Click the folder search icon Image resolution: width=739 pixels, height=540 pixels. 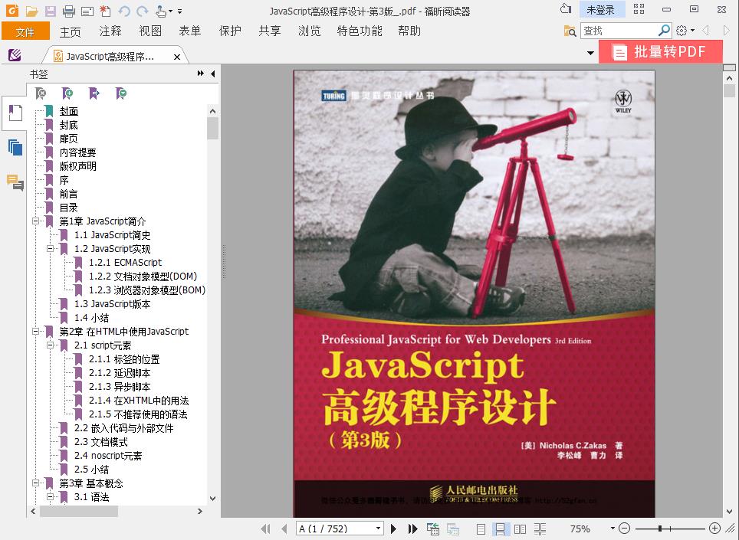pos(570,31)
